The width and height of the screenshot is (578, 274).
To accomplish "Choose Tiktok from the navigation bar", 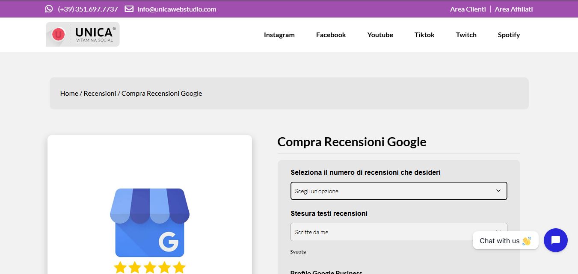I will pos(424,35).
